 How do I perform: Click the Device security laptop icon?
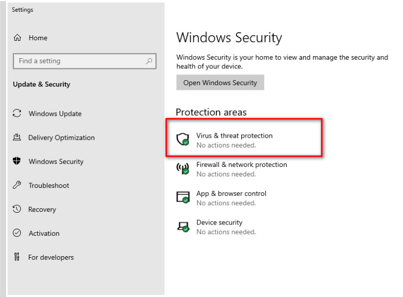click(x=183, y=227)
